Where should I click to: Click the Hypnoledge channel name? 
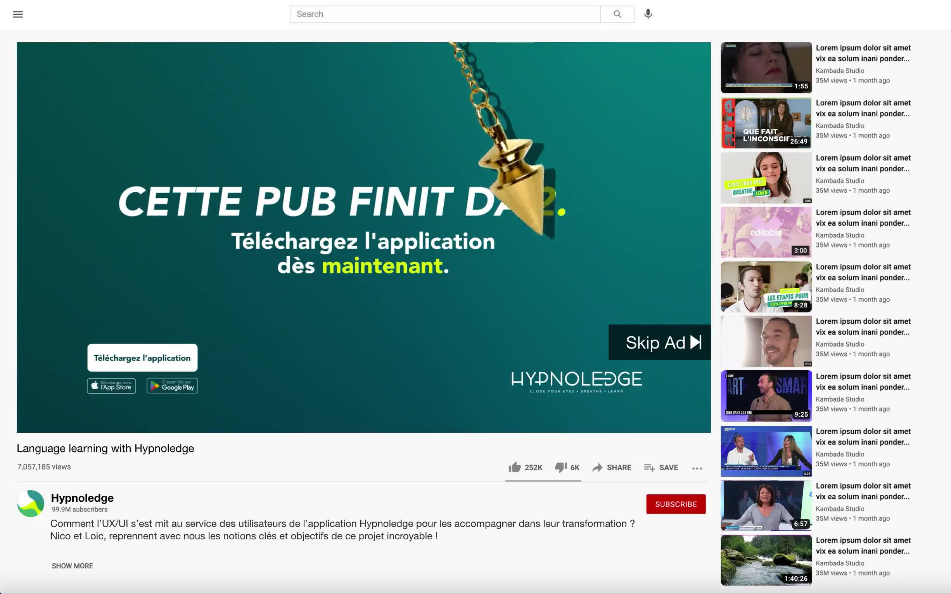click(x=82, y=498)
